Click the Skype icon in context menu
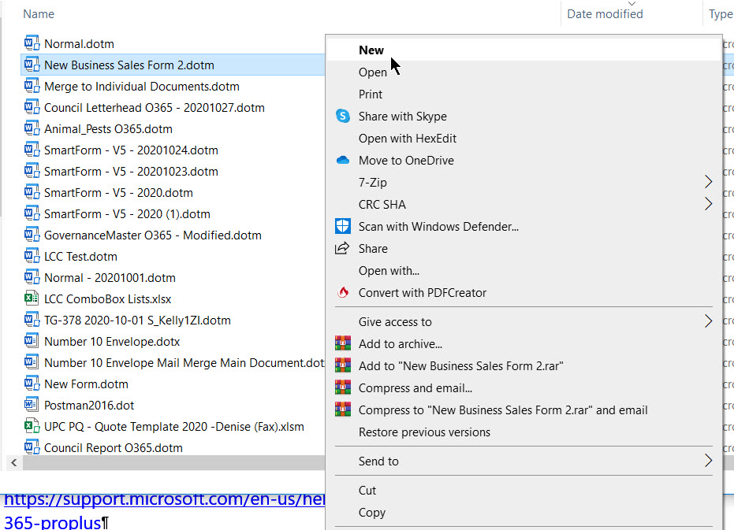Image resolution: width=734 pixels, height=530 pixels. click(343, 116)
